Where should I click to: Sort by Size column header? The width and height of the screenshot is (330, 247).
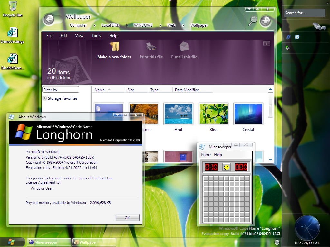click(x=137, y=90)
